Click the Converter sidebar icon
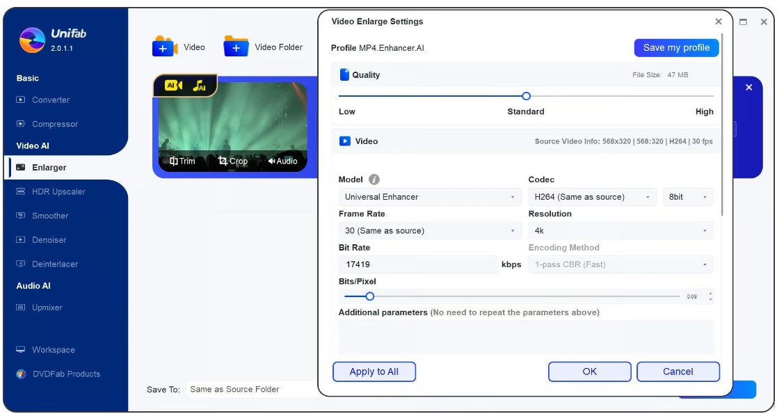The image size is (777, 414). point(20,99)
